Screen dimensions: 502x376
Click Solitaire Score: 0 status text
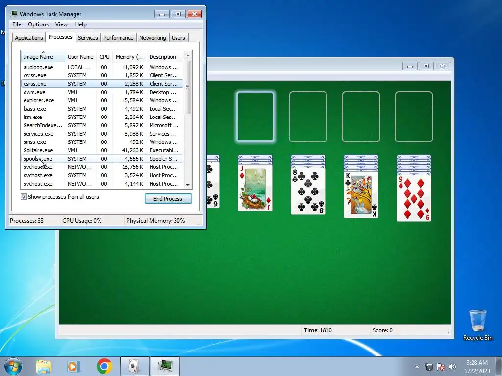(382, 330)
